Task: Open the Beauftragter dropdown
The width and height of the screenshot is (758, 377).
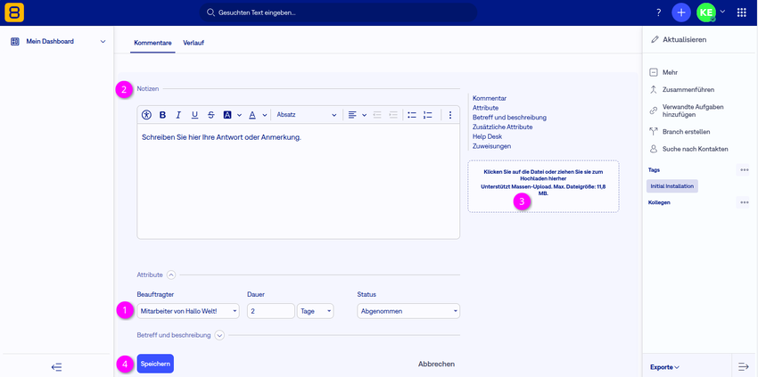Action: click(188, 311)
